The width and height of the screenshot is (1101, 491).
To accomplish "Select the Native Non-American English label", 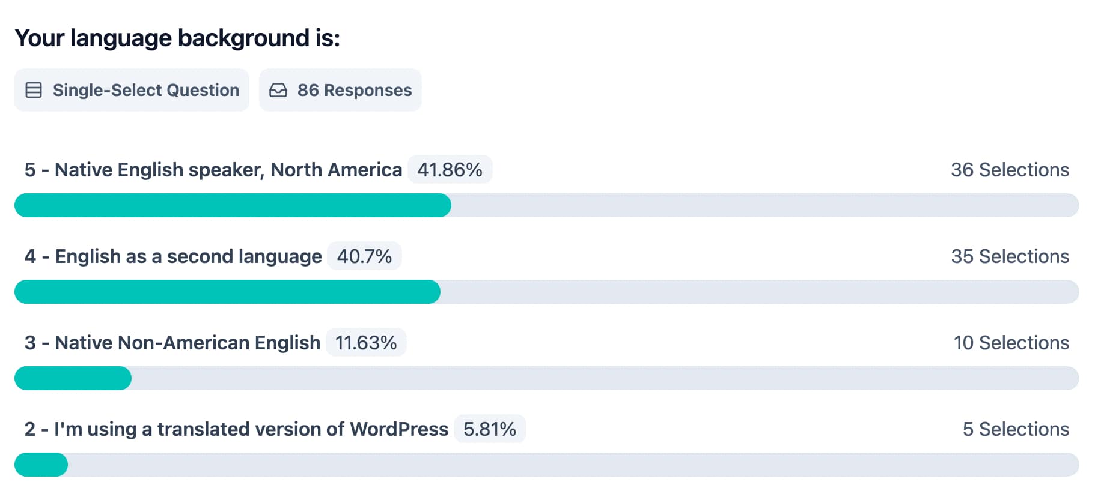I will coord(172,343).
